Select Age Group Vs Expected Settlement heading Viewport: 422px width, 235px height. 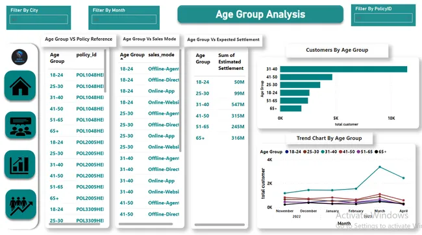(x=223, y=39)
